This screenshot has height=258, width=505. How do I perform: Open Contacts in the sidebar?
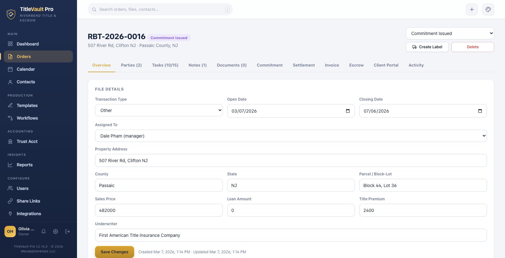(38, 82)
